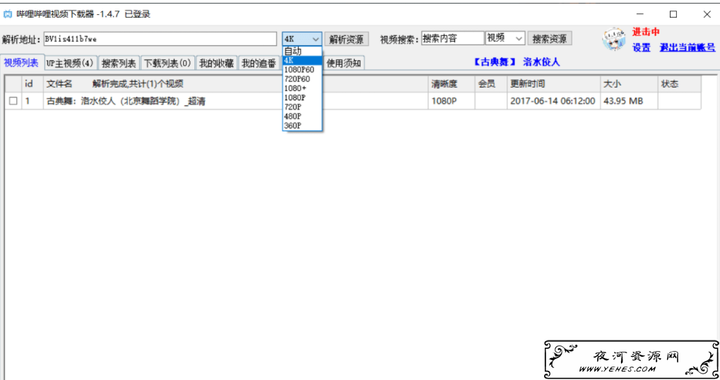Open the 视频 search type dropdown
Viewport: 720px width, 380px height.
505,39
